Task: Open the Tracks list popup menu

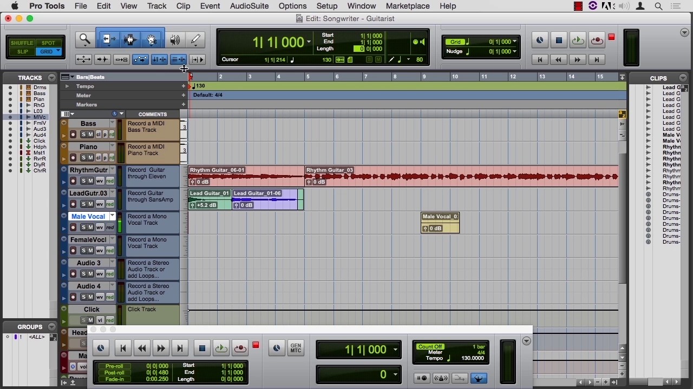Action: [51, 78]
